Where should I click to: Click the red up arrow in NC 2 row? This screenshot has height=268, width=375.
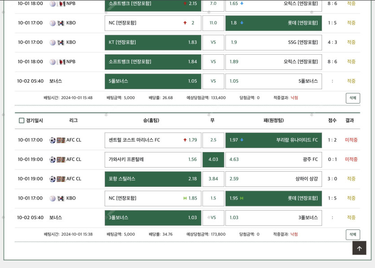click(x=185, y=23)
